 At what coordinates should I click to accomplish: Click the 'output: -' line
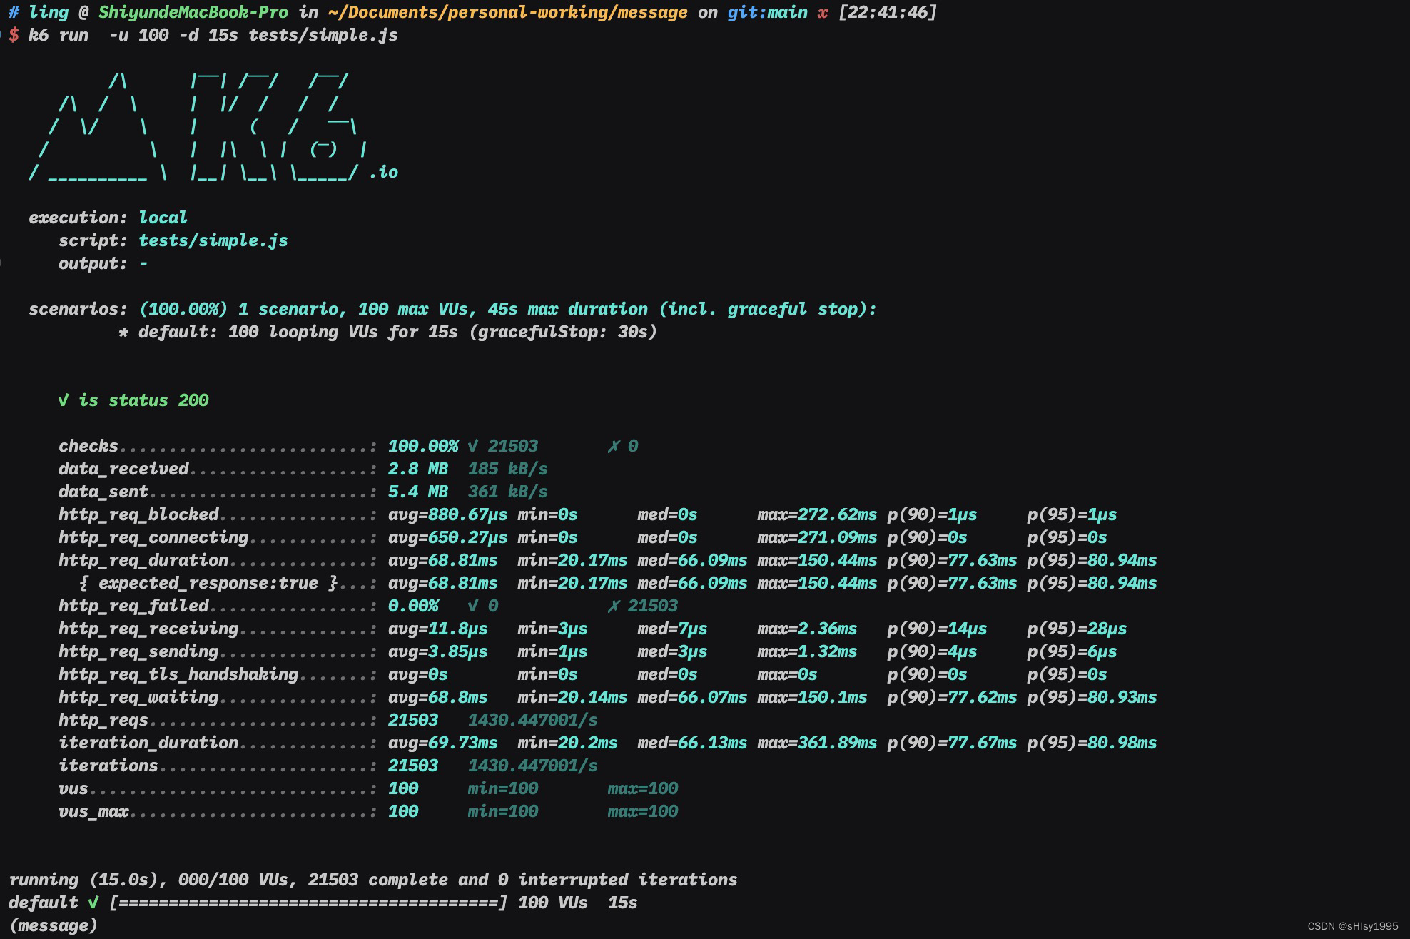pyautogui.click(x=103, y=263)
